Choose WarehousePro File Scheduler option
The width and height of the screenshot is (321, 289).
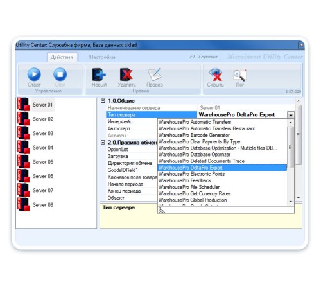[x=222, y=187]
